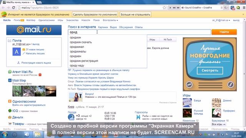Choose suggestion ориду наду

(x=108, y=66)
